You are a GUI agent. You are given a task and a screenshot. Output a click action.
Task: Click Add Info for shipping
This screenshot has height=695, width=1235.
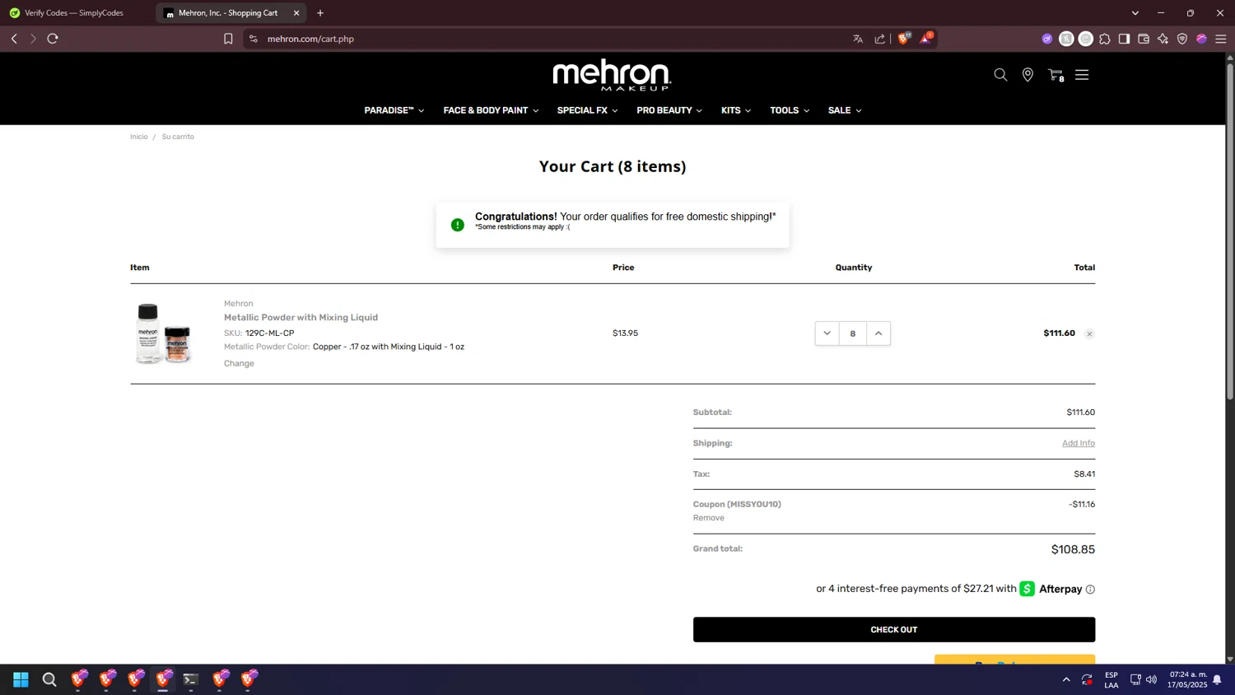(x=1078, y=443)
